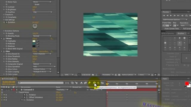This screenshot has height=107, width=191.
Task: Go to last frame in Preview
Action: coord(178,15)
